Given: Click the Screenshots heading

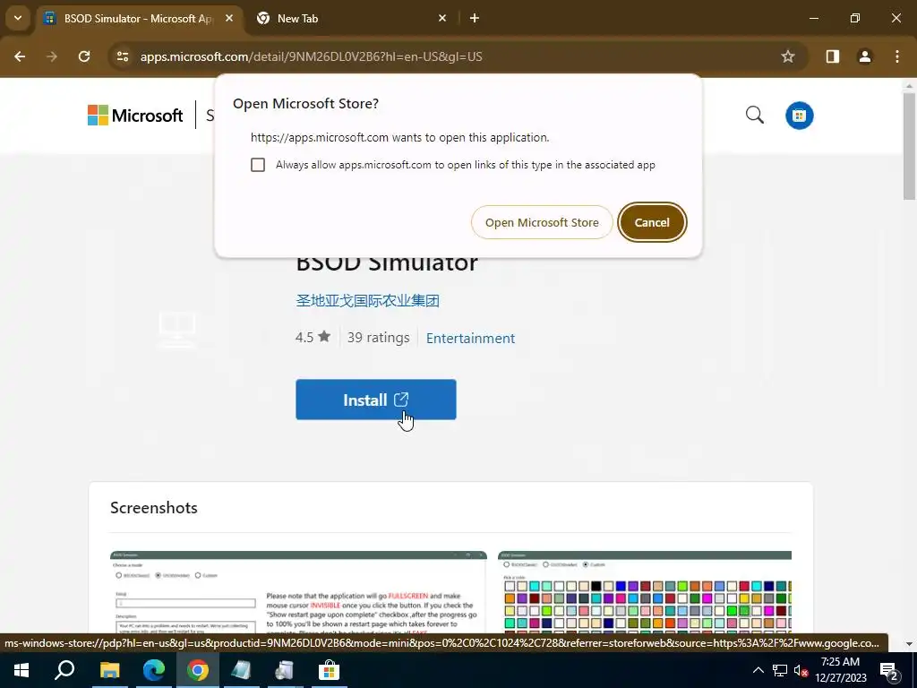Looking at the screenshot, I should point(154,508).
